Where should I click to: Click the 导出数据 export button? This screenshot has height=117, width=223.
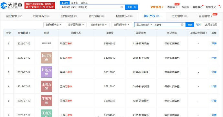click(x=211, y=25)
